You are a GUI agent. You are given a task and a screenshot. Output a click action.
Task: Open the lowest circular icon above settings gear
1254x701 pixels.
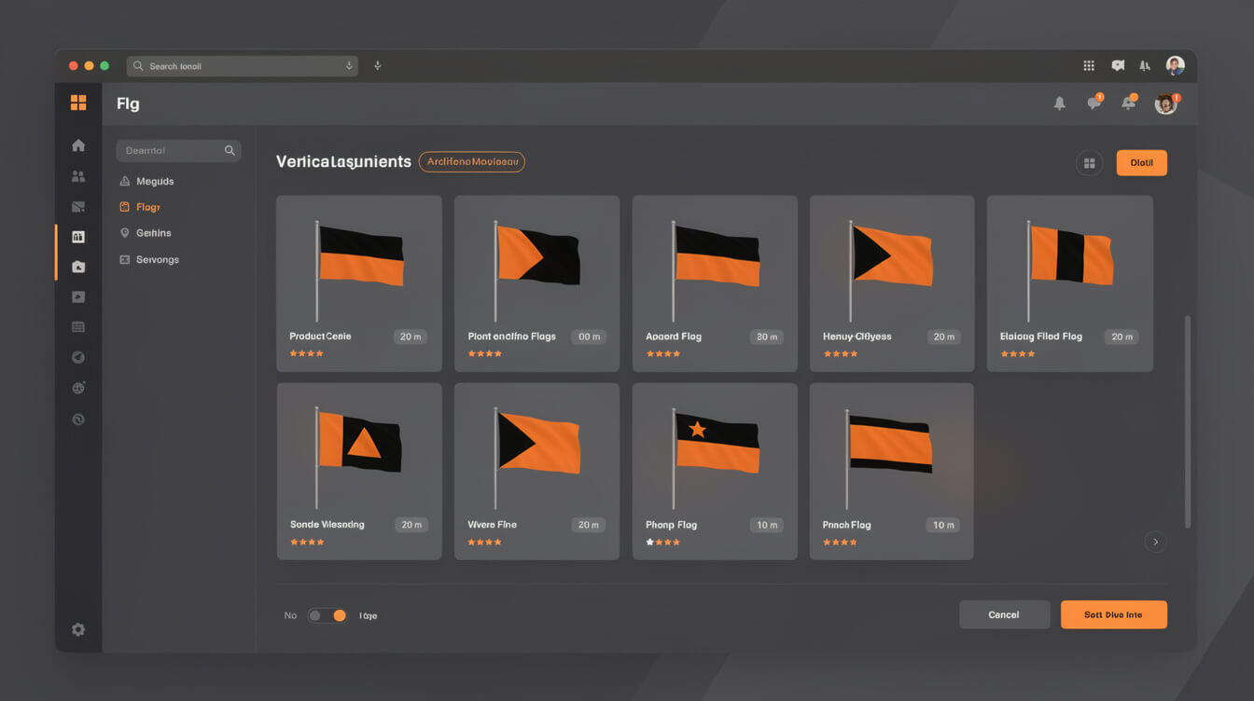(78, 419)
